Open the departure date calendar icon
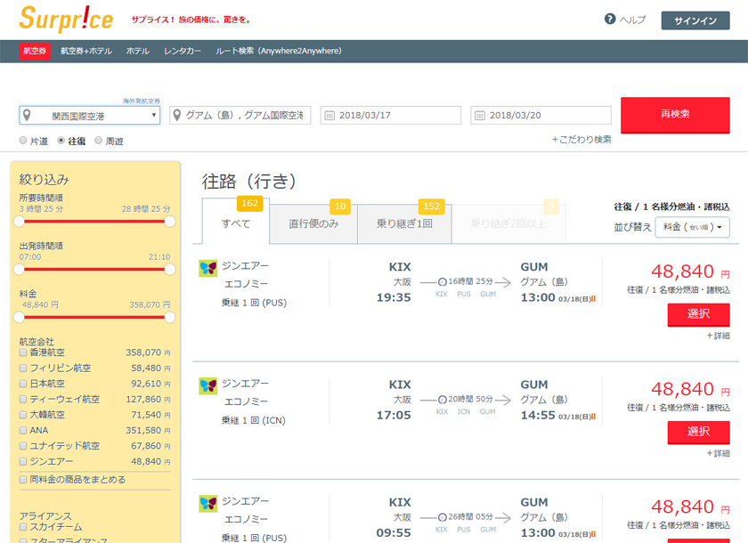Viewport: 748px width, 543px height. point(329,116)
